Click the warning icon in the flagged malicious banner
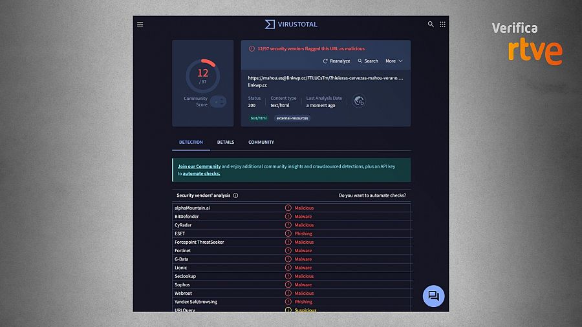This screenshot has width=582, height=327. point(252,49)
